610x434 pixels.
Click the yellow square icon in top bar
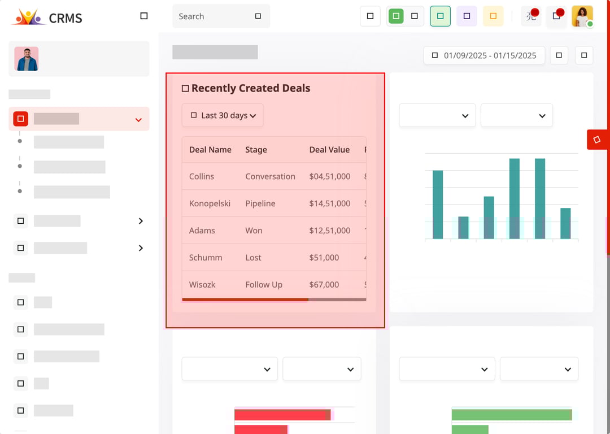click(x=493, y=16)
